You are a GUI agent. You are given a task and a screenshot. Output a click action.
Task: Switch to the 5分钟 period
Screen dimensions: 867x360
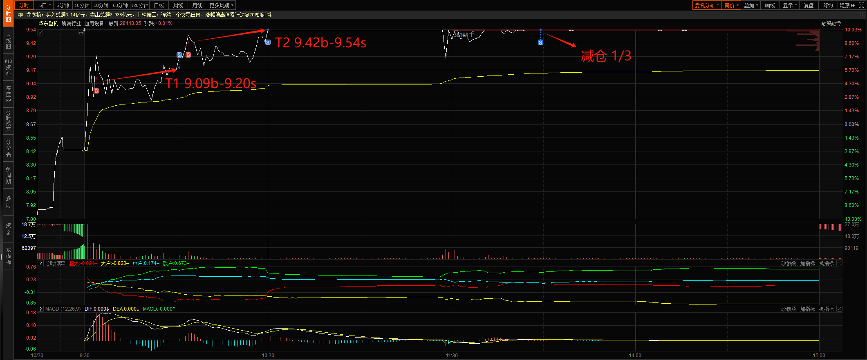click(63, 5)
